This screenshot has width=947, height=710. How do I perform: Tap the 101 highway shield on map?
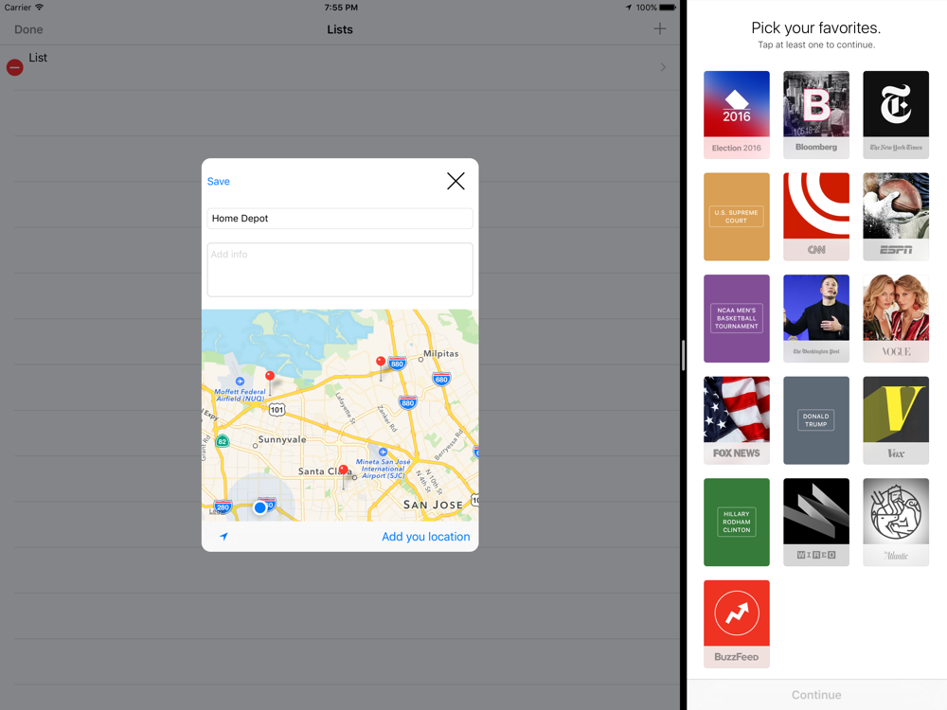(x=277, y=410)
